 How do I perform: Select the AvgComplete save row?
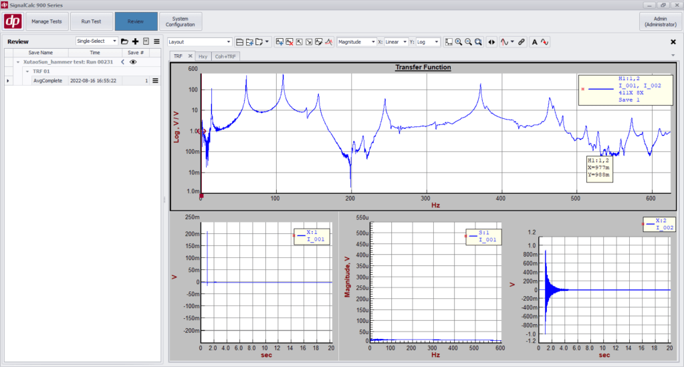pos(48,81)
